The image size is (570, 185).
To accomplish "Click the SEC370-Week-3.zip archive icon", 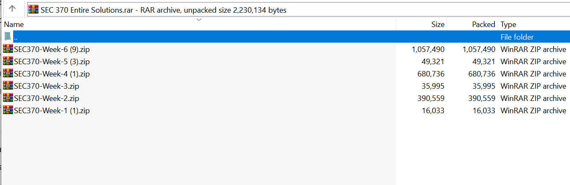I will (8, 86).
